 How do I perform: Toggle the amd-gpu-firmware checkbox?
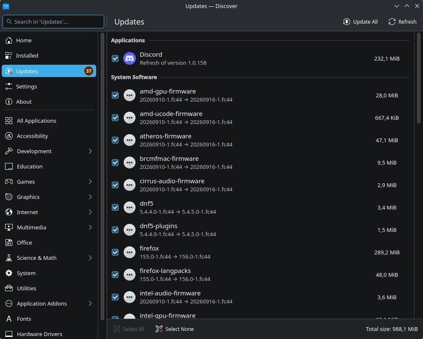(115, 95)
